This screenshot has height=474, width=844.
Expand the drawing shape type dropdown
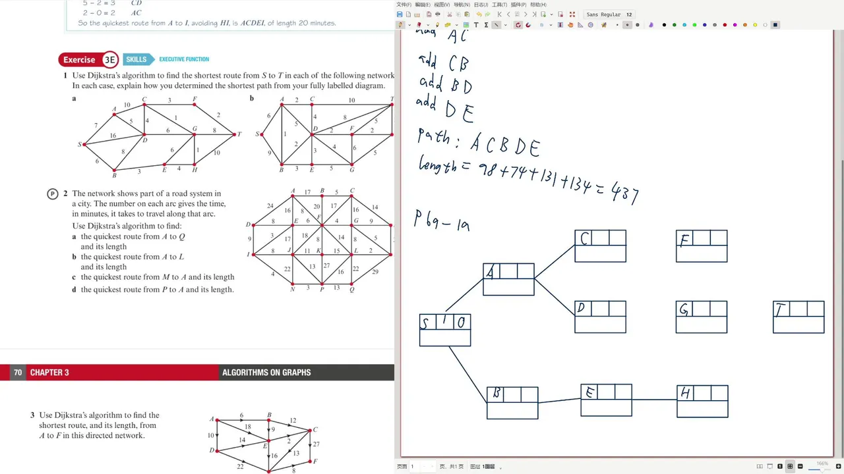tap(505, 25)
